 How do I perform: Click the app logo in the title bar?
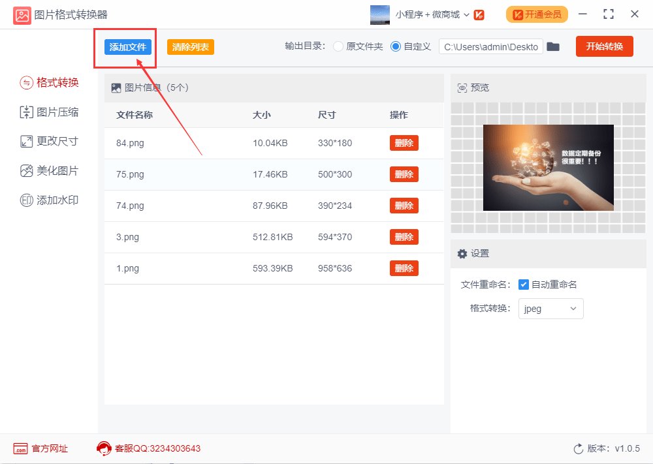(22, 14)
